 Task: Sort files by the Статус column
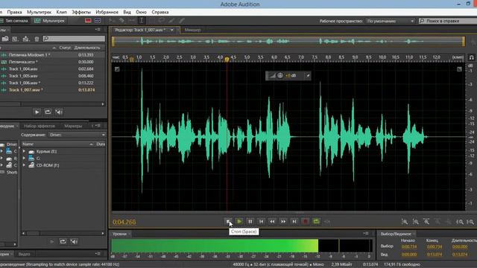(66, 48)
